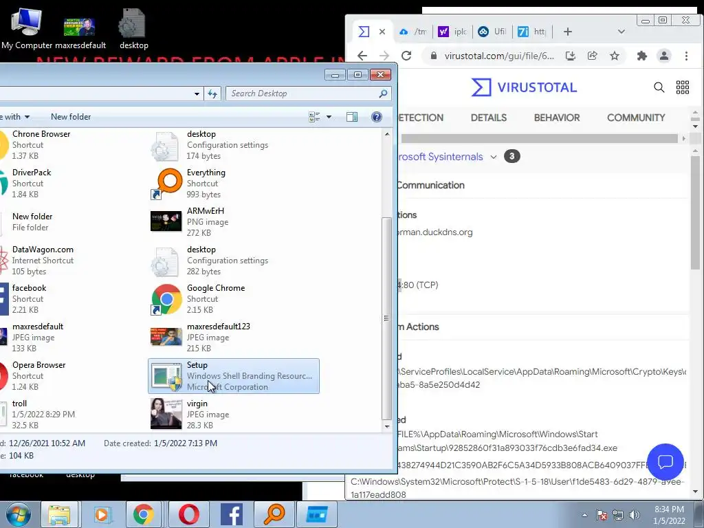The image size is (704, 528).
Task: Select desktop 282 bytes configuration file
Action: coord(234,260)
